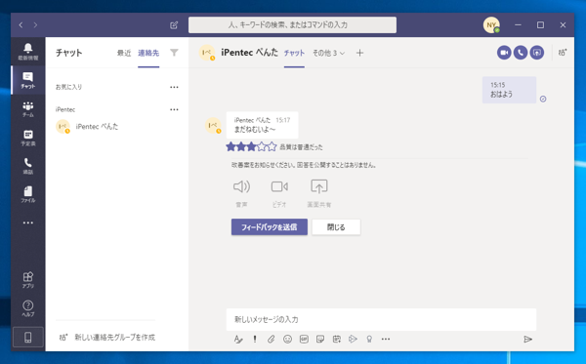Click the iPentec ぺんた chat header avatar
The width and height of the screenshot is (586, 364).
pos(207,53)
